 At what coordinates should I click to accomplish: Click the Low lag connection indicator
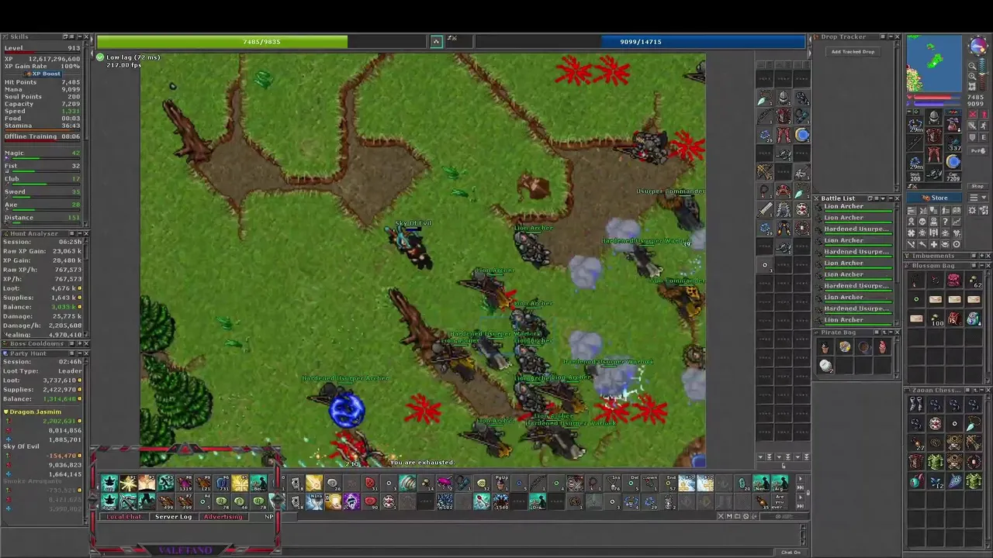click(129, 57)
